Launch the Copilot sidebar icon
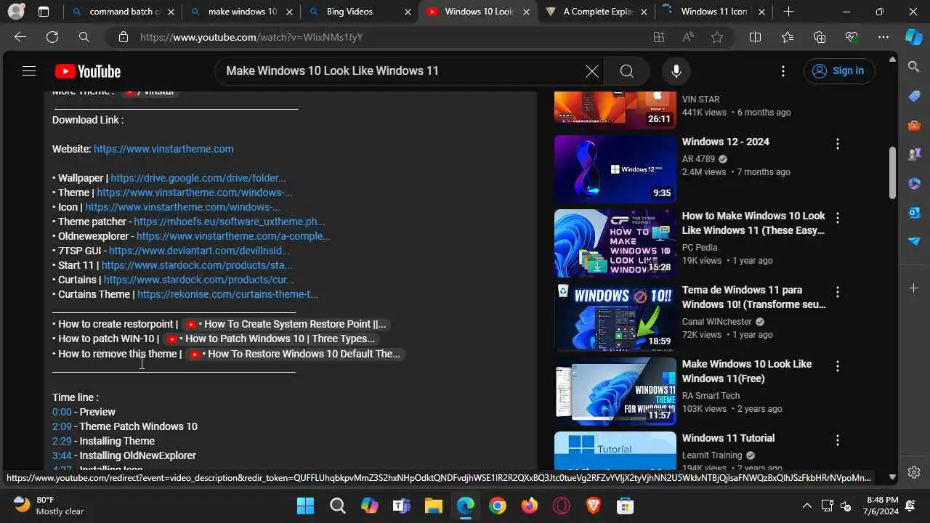This screenshot has height=523, width=930. (913, 37)
